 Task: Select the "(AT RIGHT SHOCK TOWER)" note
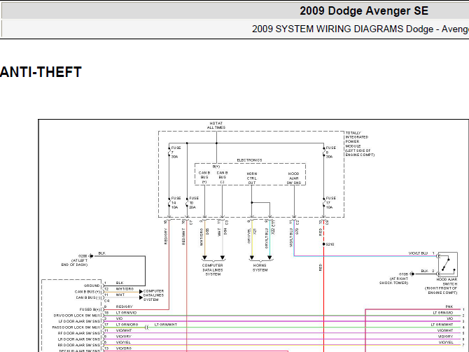pos(393,281)
